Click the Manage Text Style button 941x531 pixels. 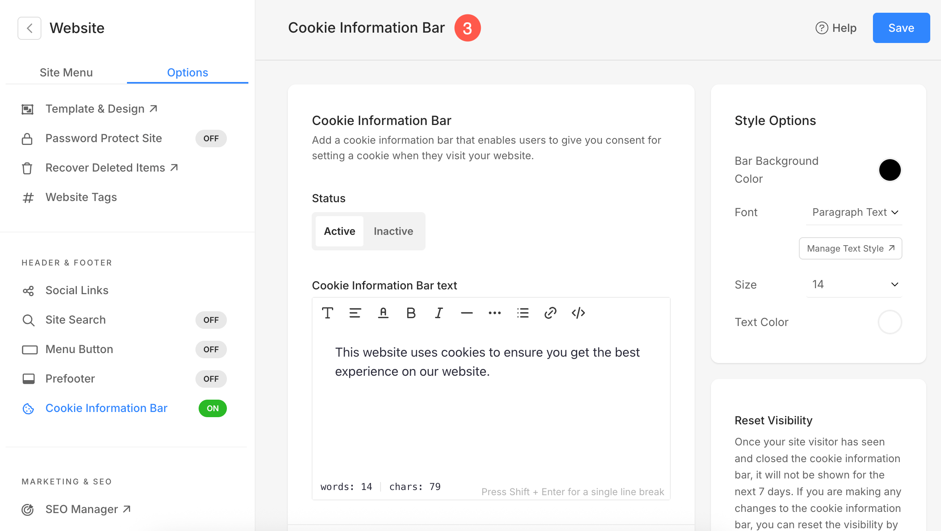coord(850,249)
